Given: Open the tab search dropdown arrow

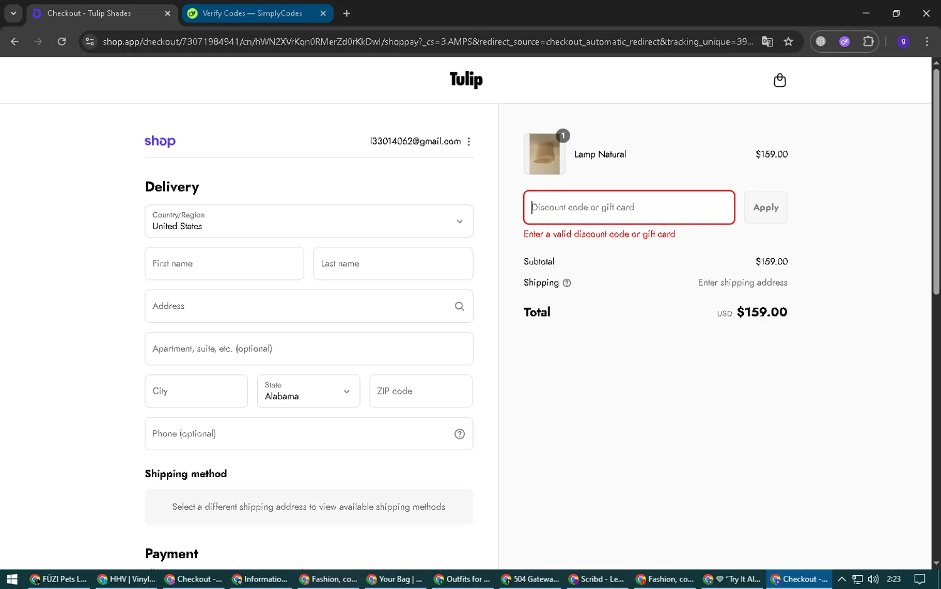Looking at the screenshot, I should (13, 13).
